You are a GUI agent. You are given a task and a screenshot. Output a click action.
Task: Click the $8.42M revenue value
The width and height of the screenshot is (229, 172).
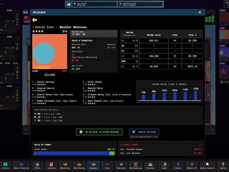click(x=111, y=48)
